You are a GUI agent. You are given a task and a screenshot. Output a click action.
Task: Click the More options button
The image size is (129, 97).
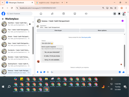[x=102, y=31]
